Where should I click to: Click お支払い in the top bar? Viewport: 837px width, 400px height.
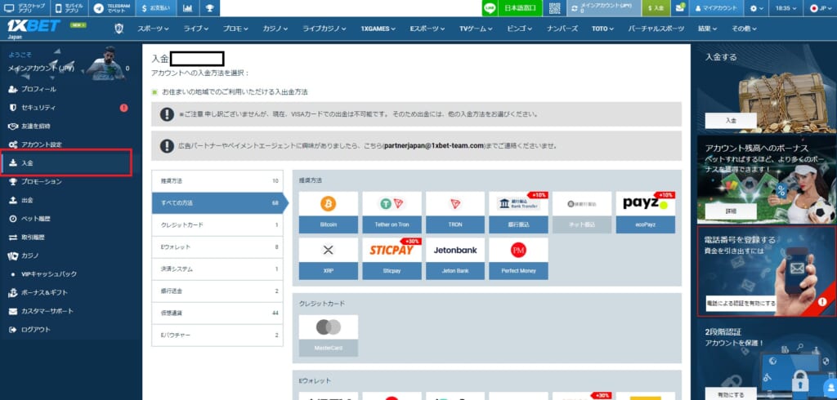(x=155, y=8)
